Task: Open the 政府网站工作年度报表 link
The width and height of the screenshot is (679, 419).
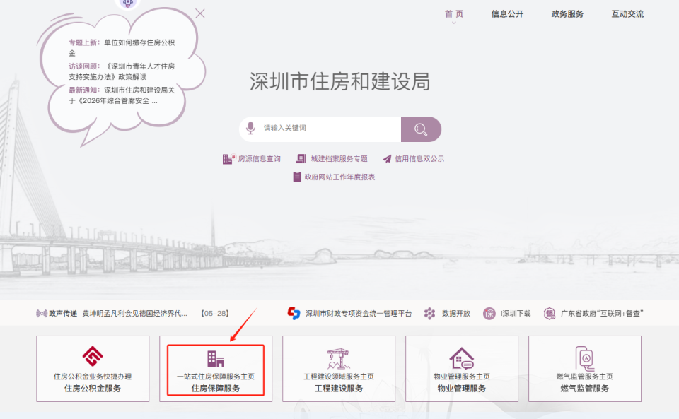Action: point(339,177)
